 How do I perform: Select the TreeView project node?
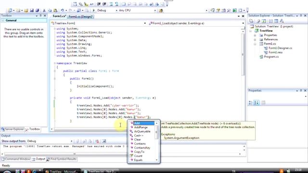coord(266,31)
